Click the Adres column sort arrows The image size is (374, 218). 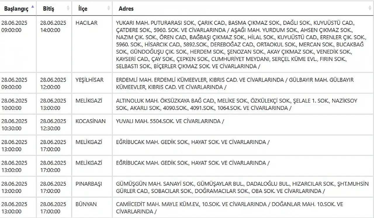tap(370, 8)
